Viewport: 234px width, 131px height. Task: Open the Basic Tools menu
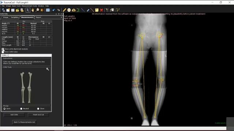pyautogui.click(x=16, y=6)
